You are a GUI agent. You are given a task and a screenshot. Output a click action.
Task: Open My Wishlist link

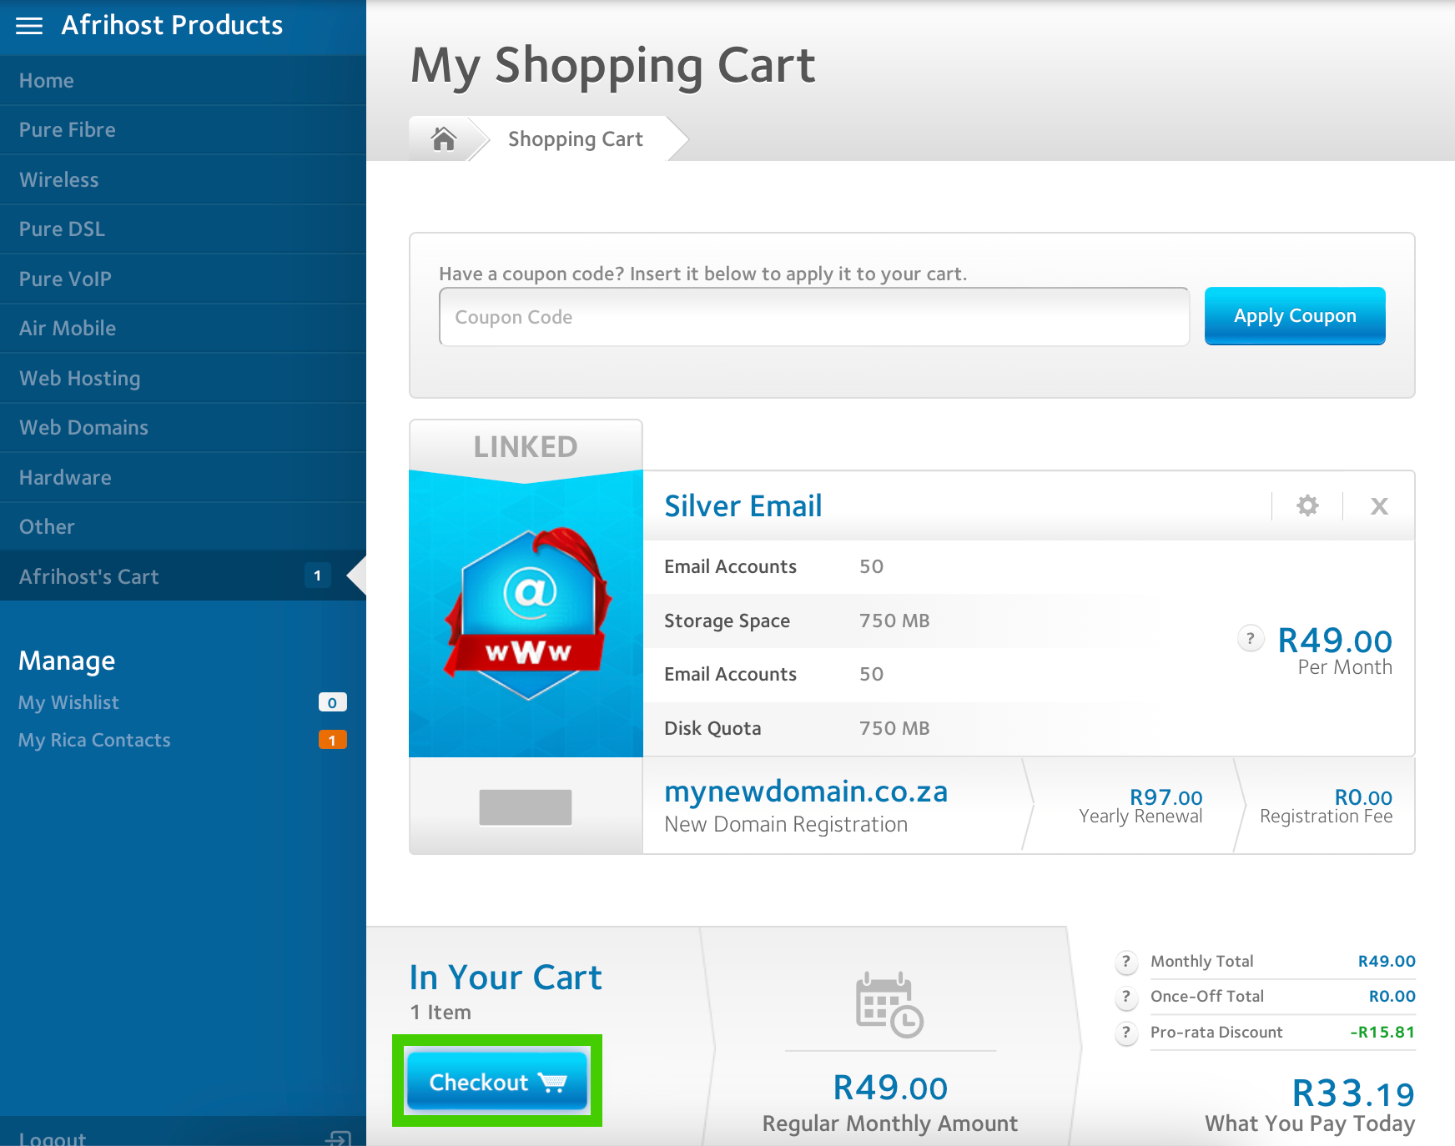tap(68, 702)
